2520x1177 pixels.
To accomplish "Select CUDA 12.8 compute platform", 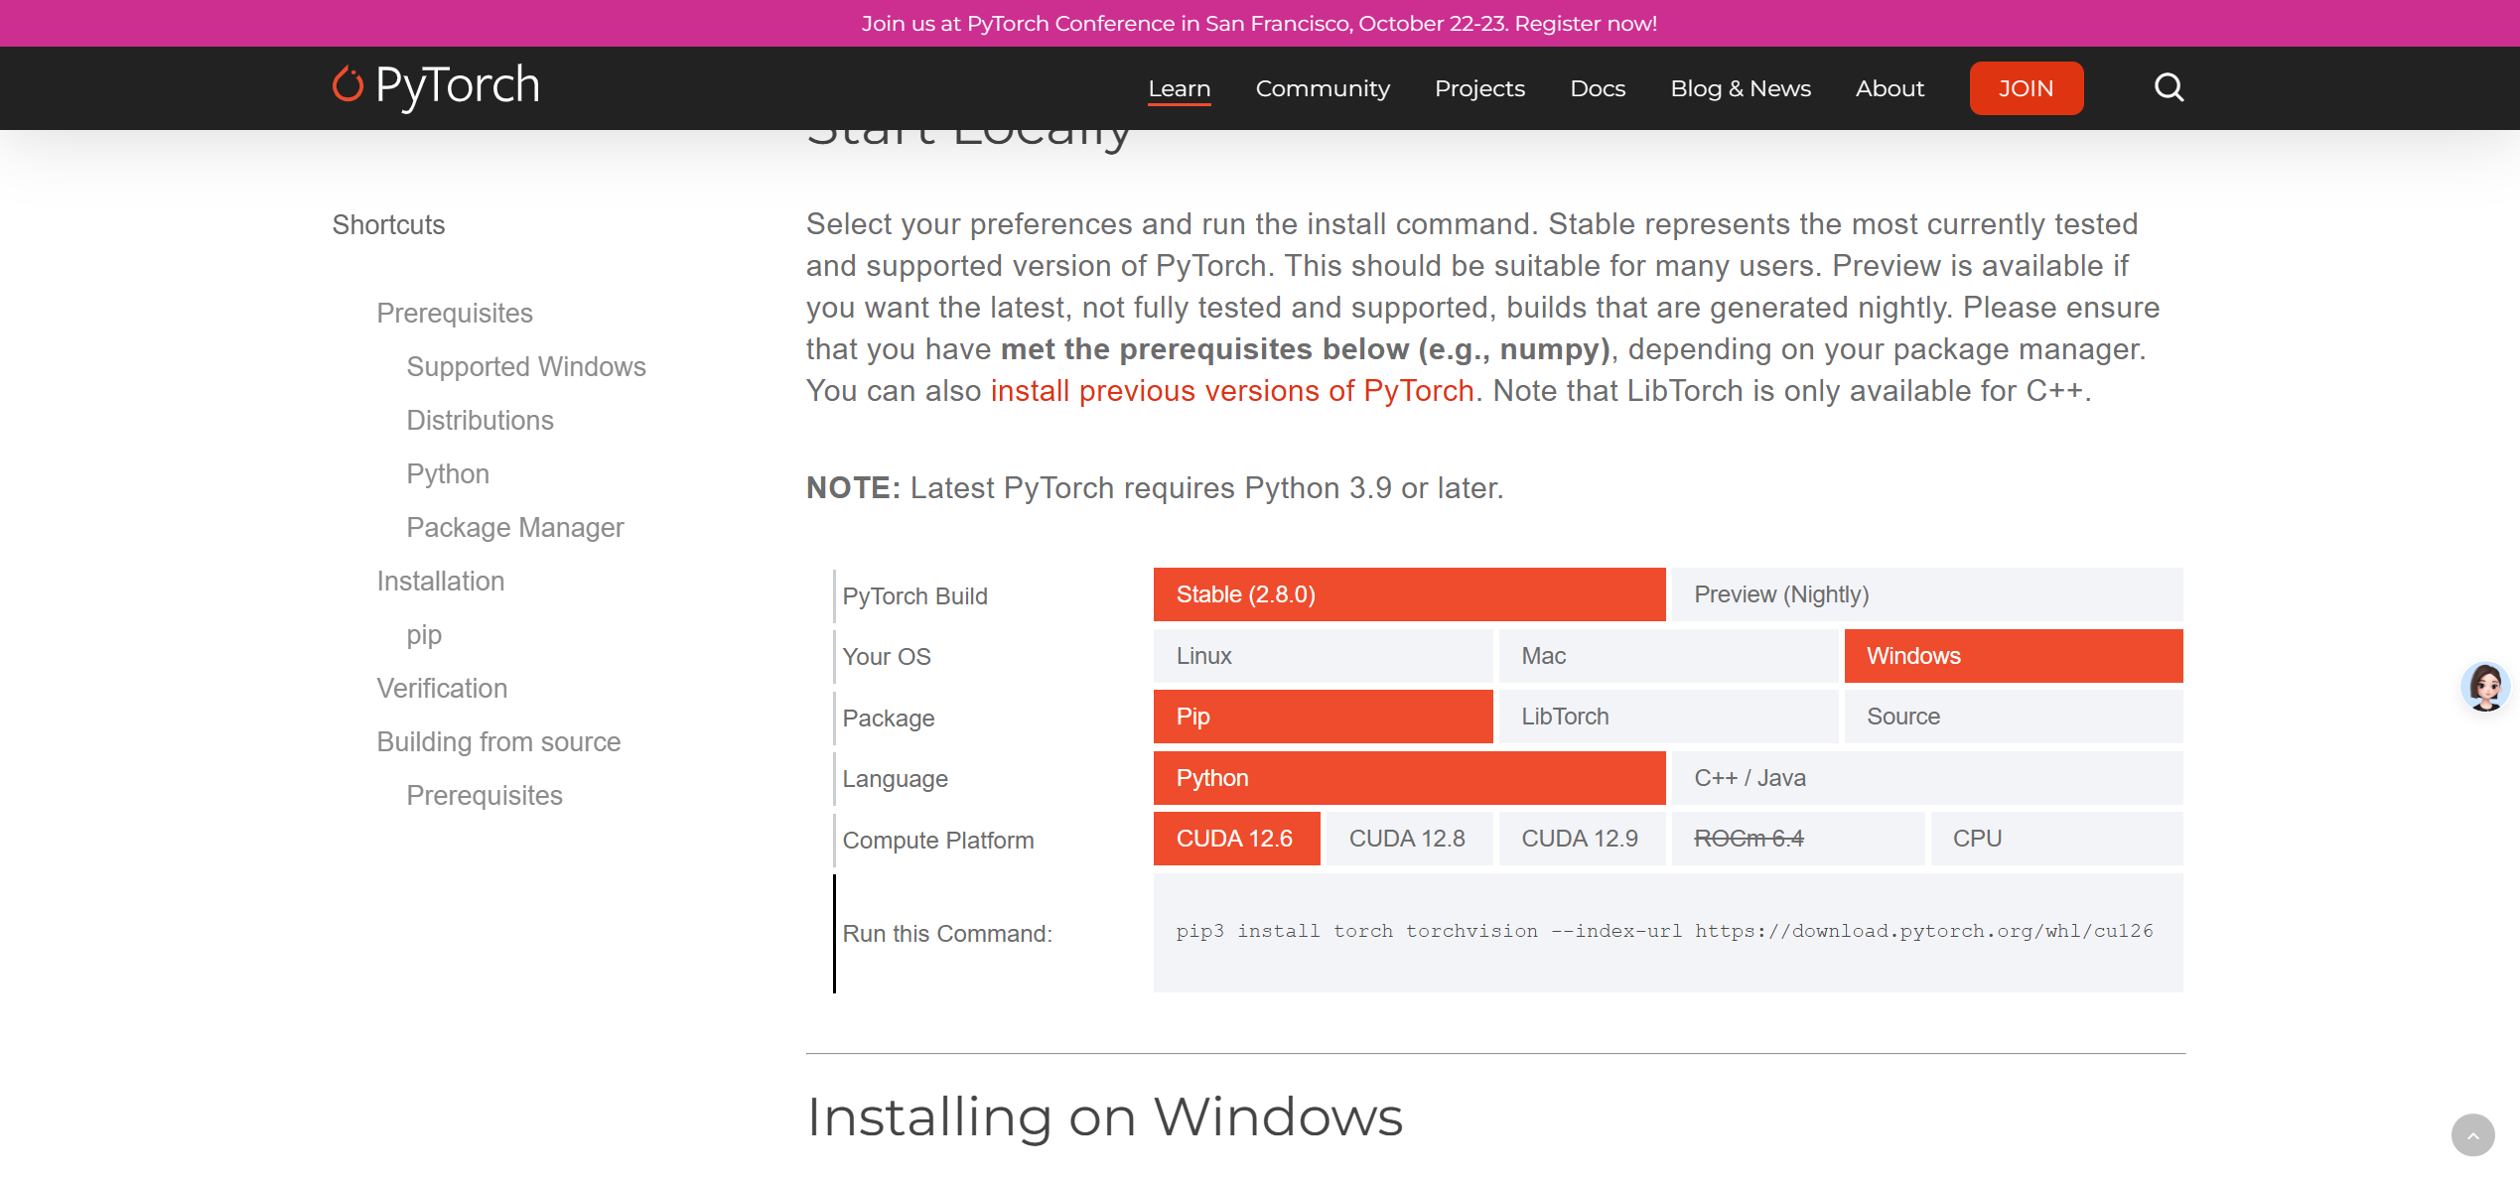I will click(x=1408, y=839).
